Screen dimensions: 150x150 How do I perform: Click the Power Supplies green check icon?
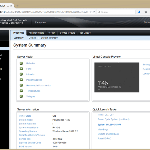21,80
